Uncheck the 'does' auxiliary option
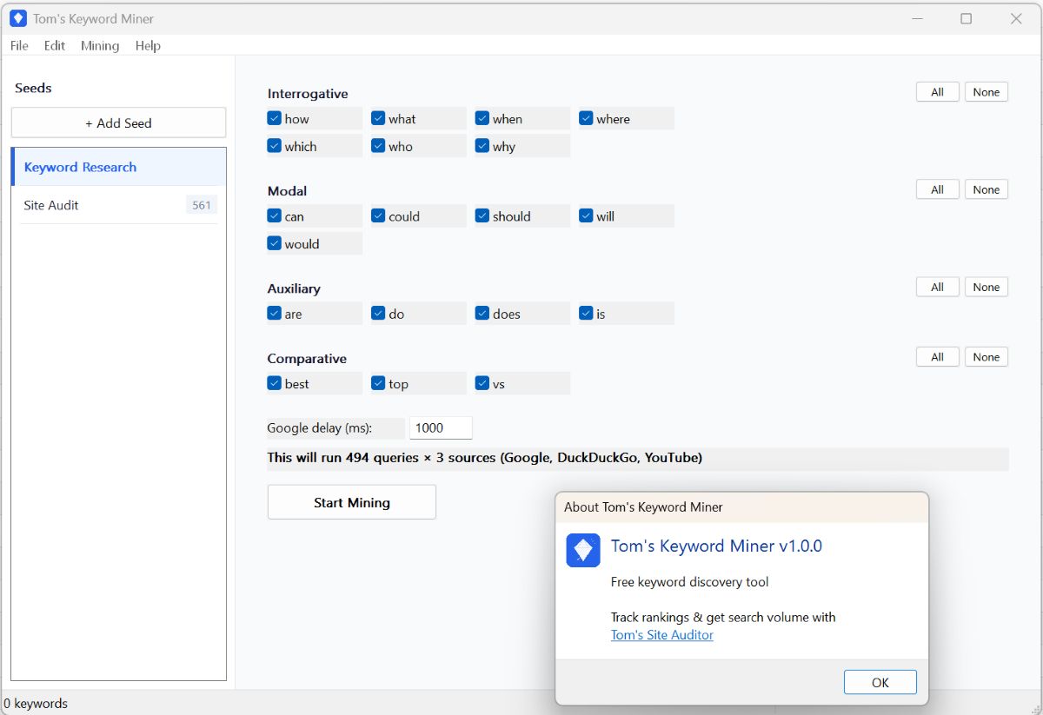Screen dimensions: 1043x715 coord(482,313)
